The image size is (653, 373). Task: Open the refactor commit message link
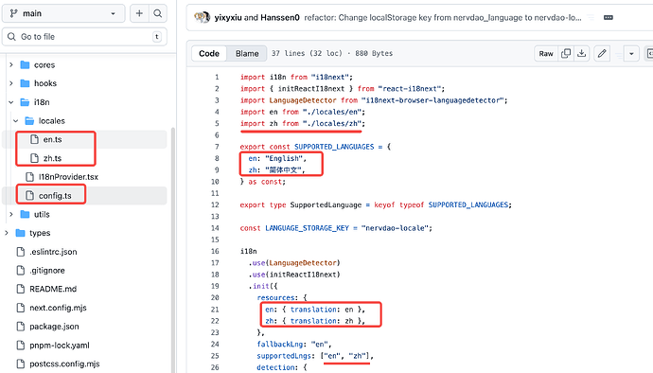[x=443, y=17]
